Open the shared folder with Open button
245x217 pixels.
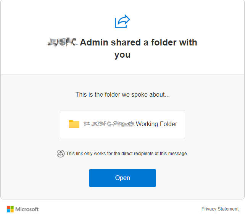[x=122, y=178]
